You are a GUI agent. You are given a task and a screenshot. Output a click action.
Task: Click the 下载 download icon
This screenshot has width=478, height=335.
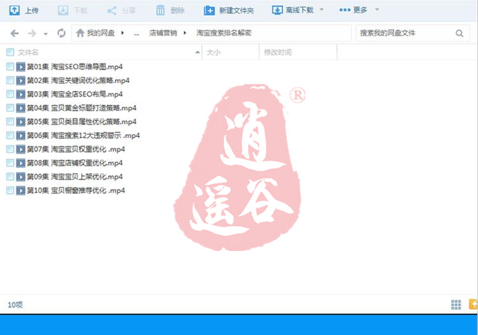coord(63,10)
